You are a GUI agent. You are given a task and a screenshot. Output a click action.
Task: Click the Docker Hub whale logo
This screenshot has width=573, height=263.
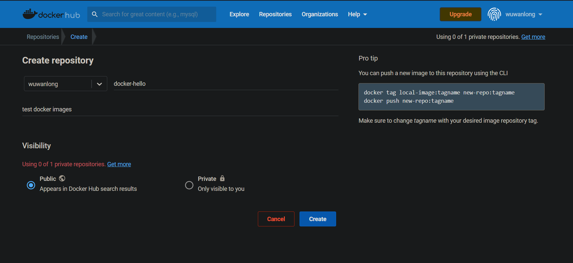(51, 14)
